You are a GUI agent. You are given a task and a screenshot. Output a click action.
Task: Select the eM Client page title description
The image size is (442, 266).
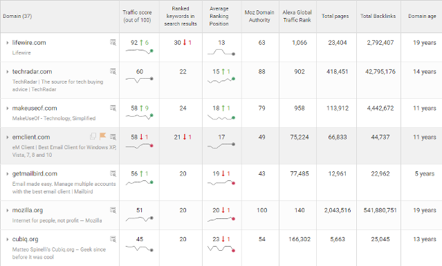point(64,151)
